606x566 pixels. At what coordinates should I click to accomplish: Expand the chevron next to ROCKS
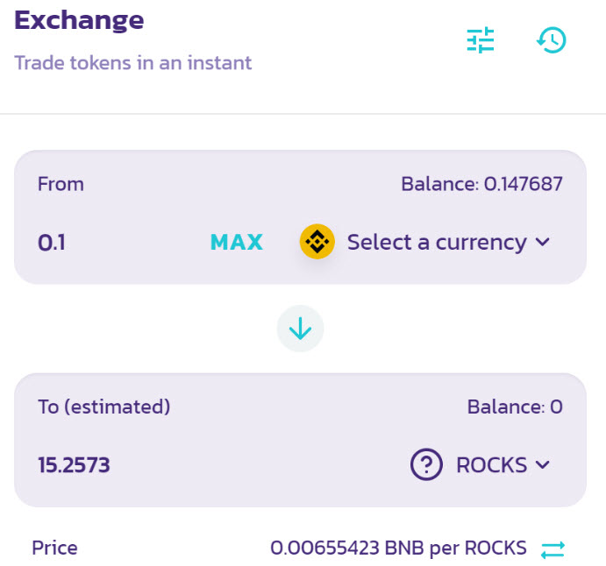click(x=543, y=464)
